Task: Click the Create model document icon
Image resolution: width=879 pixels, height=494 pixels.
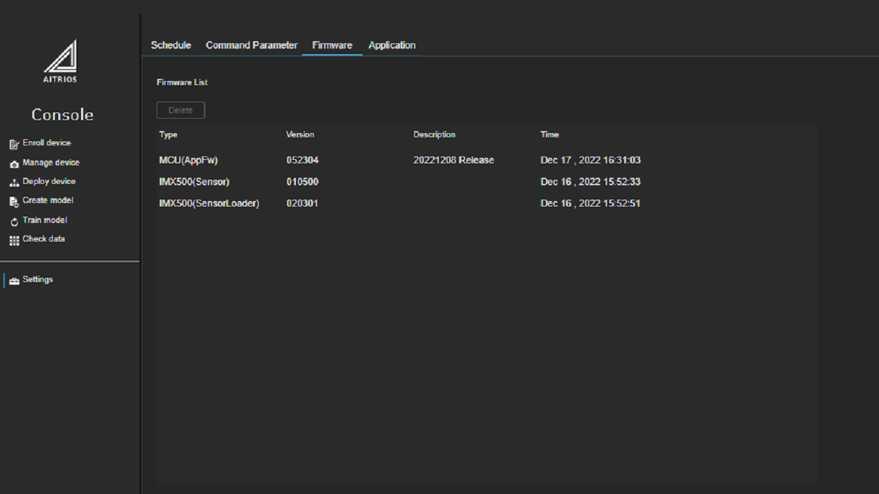Action: (14, 202)
